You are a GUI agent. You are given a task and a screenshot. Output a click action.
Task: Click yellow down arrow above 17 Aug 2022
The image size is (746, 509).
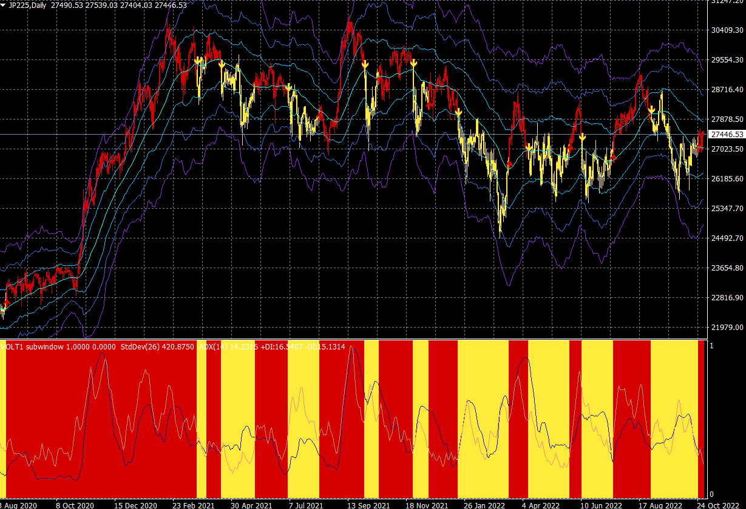pos(651,109)
